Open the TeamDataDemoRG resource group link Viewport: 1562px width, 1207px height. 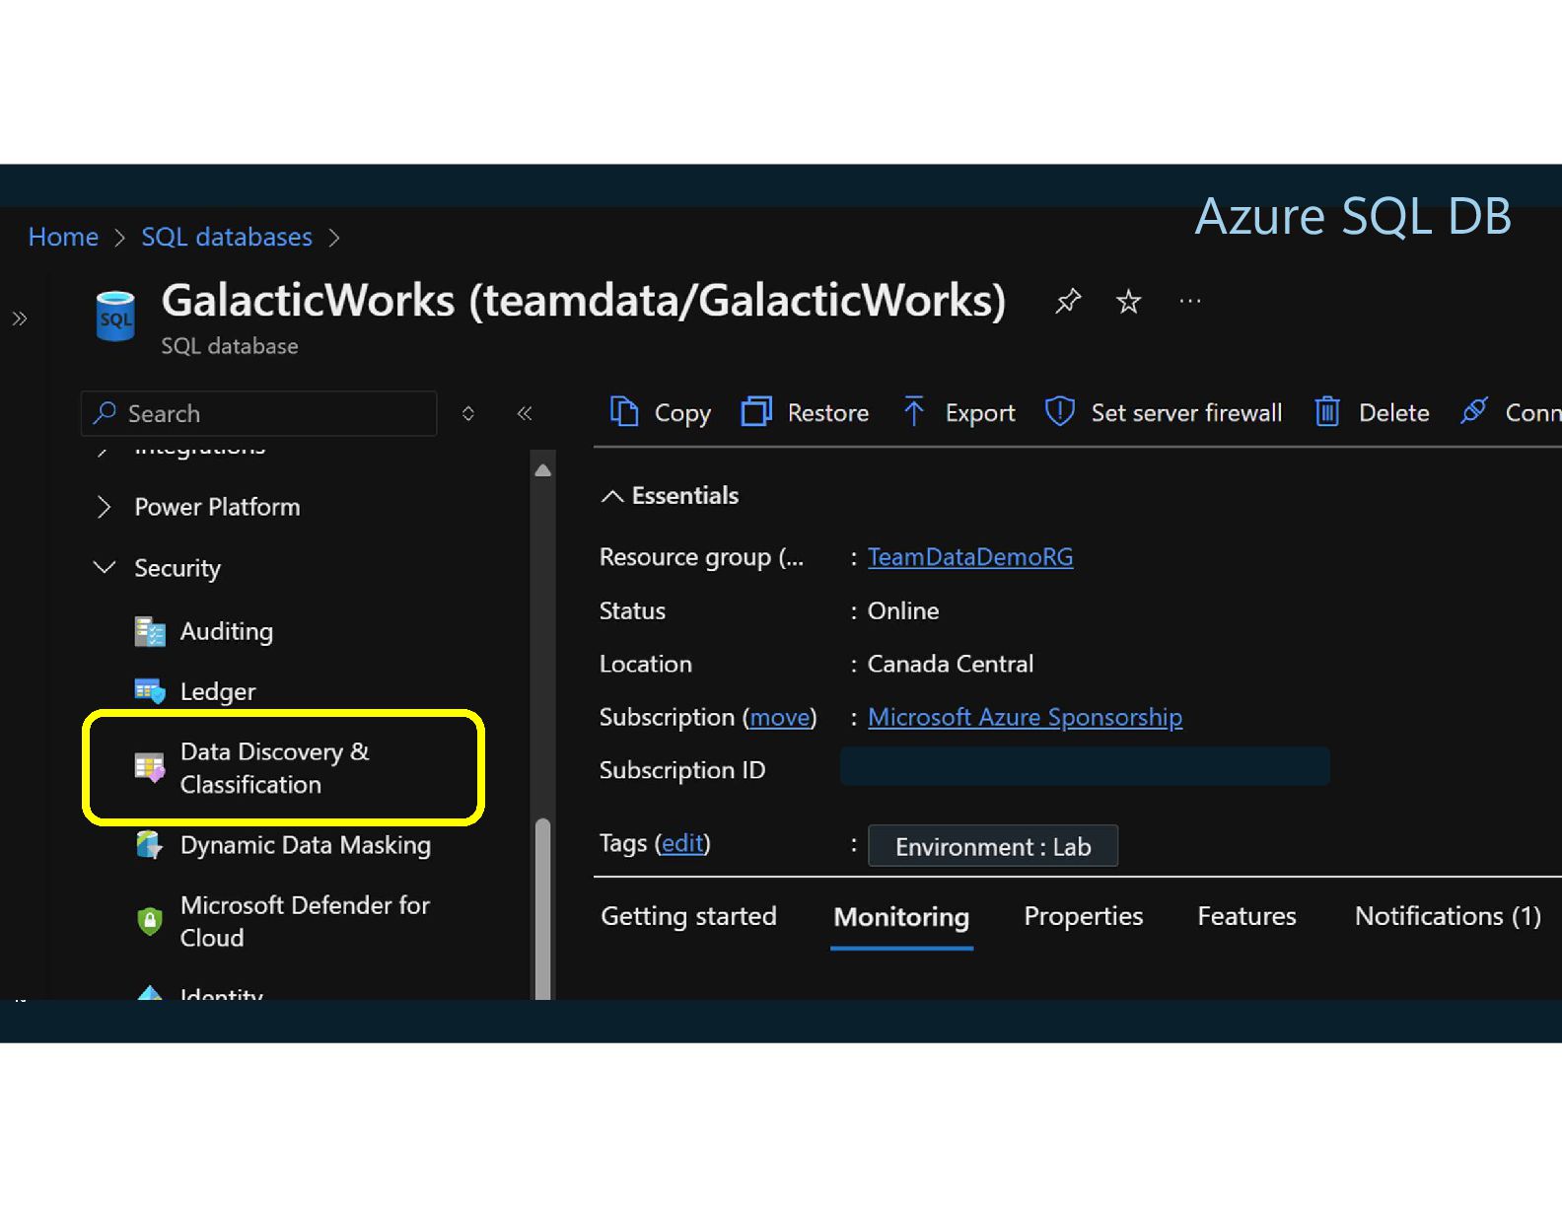[x=970, y=557]
